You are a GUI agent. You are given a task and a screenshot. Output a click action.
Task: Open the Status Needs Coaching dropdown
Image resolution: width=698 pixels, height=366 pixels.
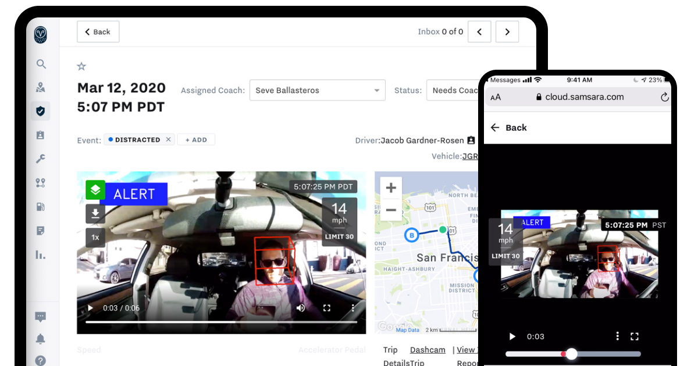tap(452, 91)
